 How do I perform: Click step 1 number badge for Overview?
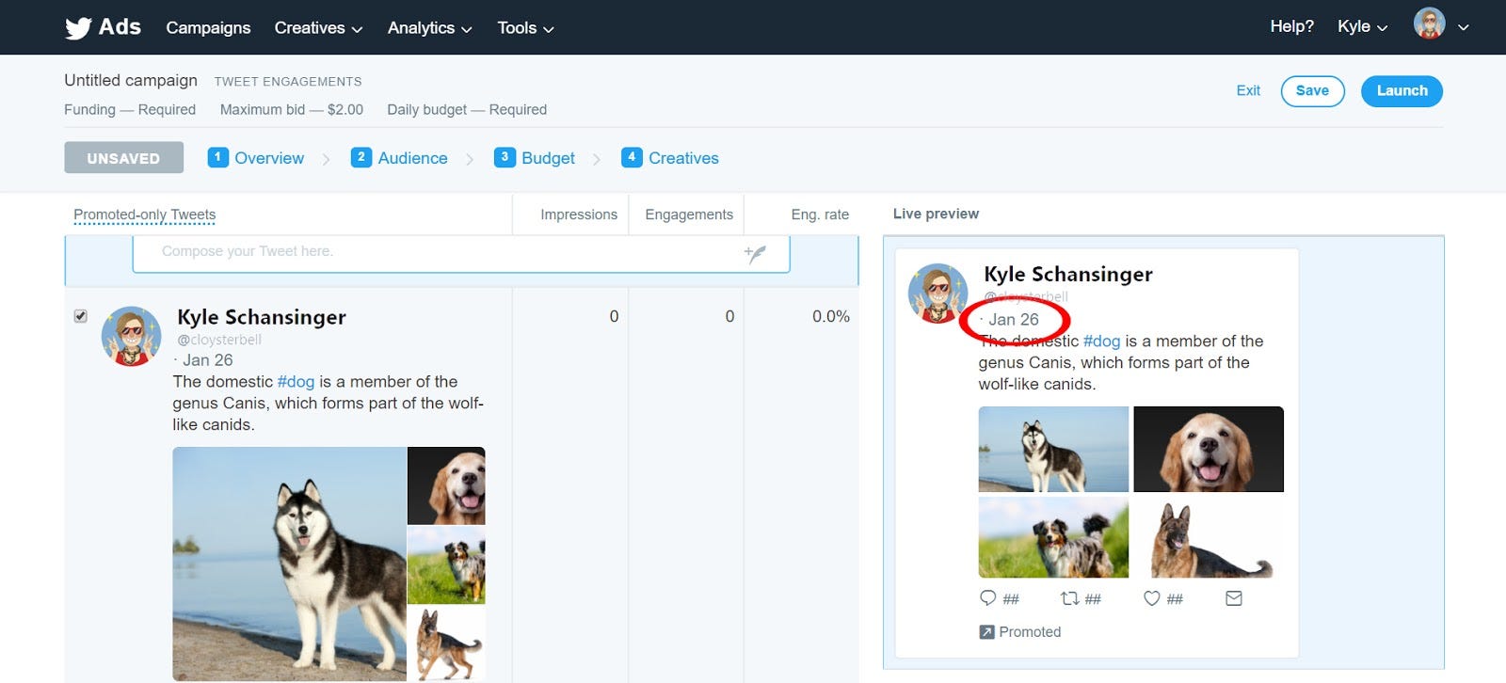coord(217,157)
